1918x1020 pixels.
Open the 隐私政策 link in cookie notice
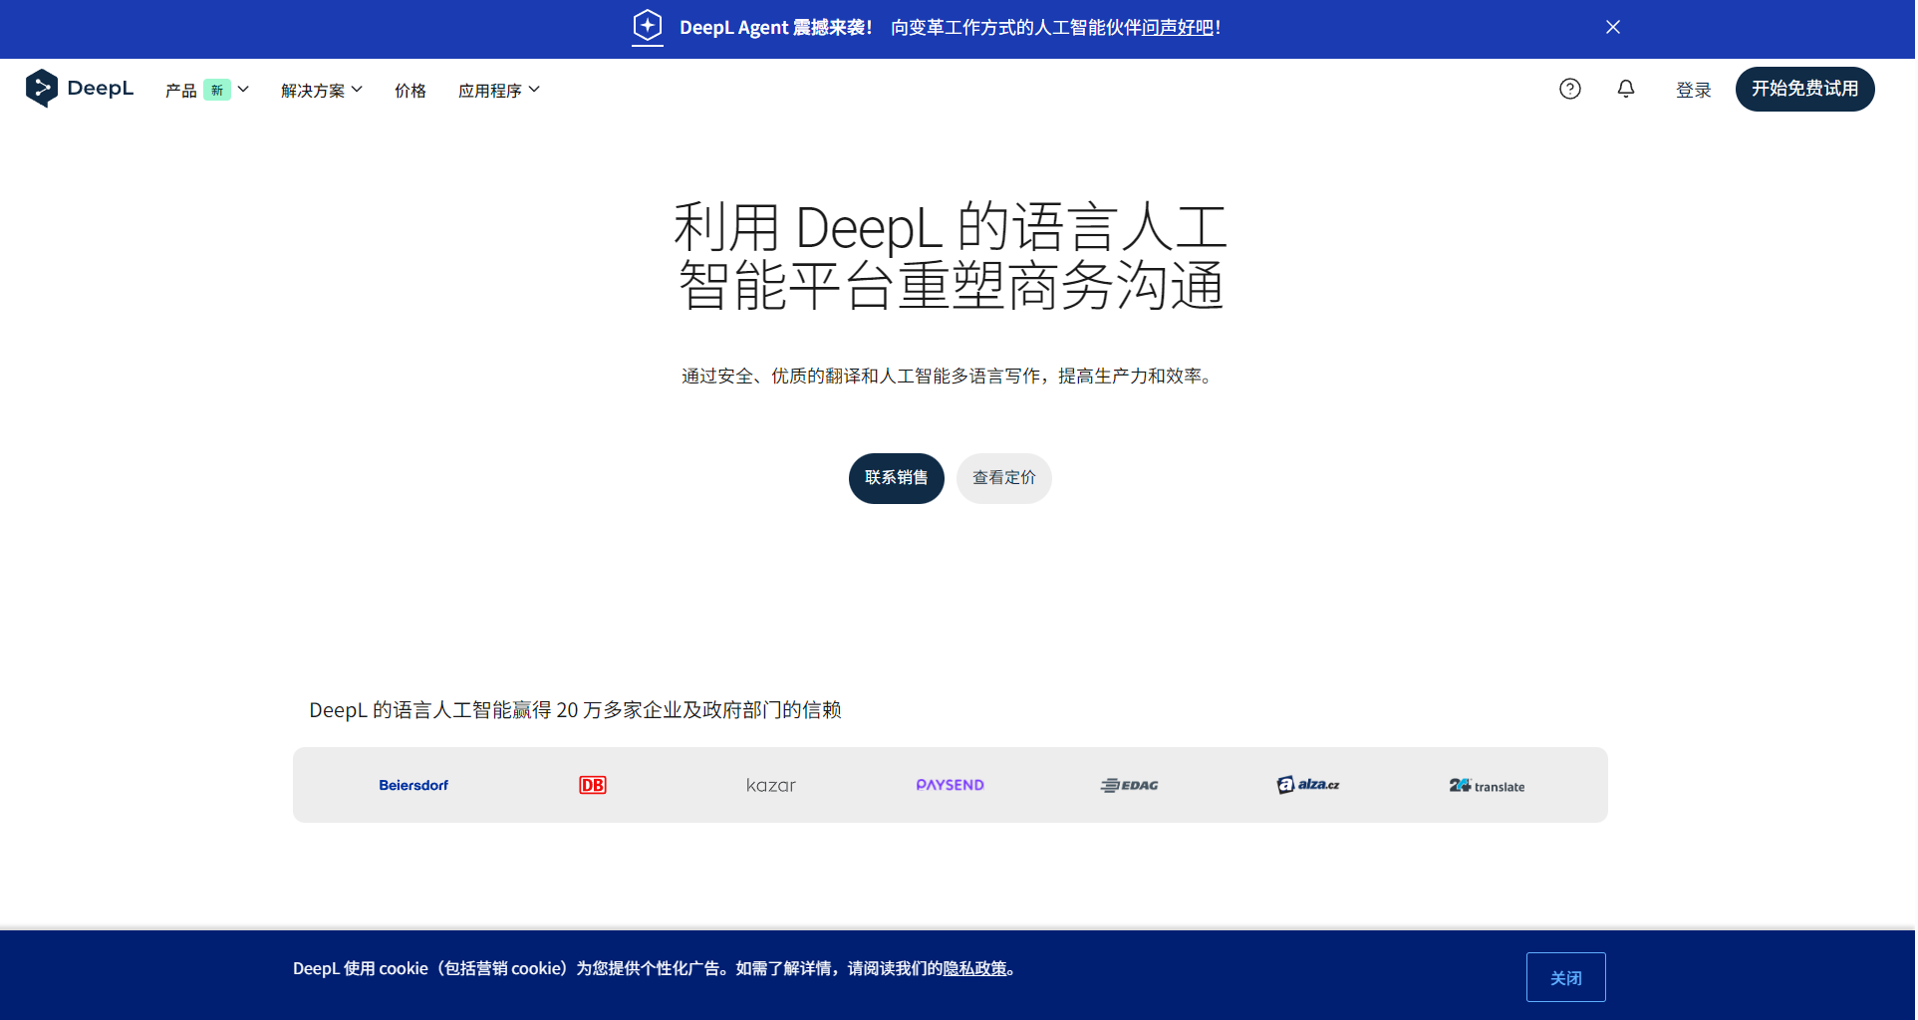coord(975,968)
